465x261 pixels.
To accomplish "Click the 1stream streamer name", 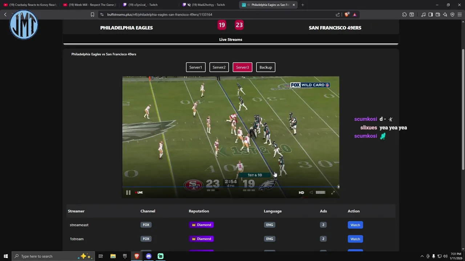I will point(77,239).
